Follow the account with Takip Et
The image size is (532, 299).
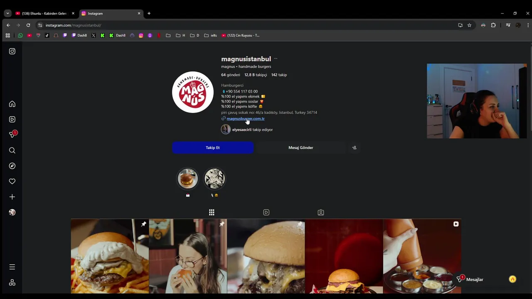213,147
